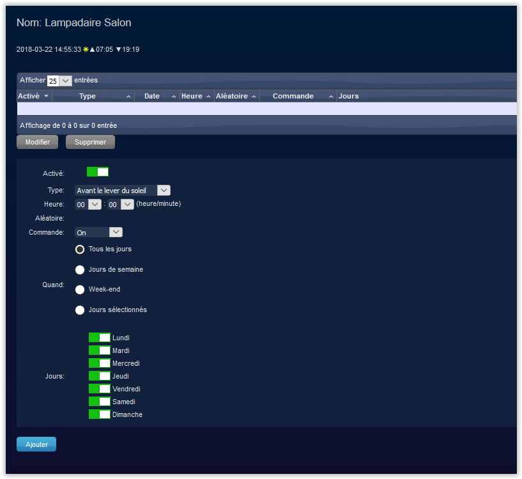Screen dimensions: 522x479
Task: Toggle the Lundi day switch
Action: coord(100,338)
